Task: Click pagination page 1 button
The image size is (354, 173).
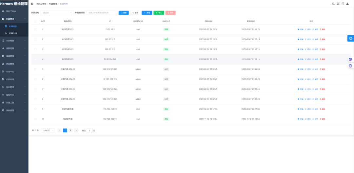Action: tap(65, 130)
